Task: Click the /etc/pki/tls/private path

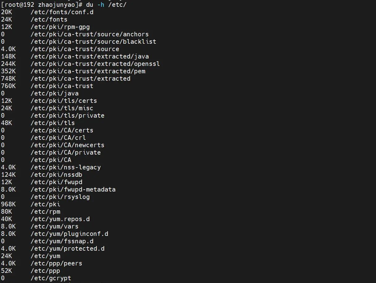Action: (67, 116)
